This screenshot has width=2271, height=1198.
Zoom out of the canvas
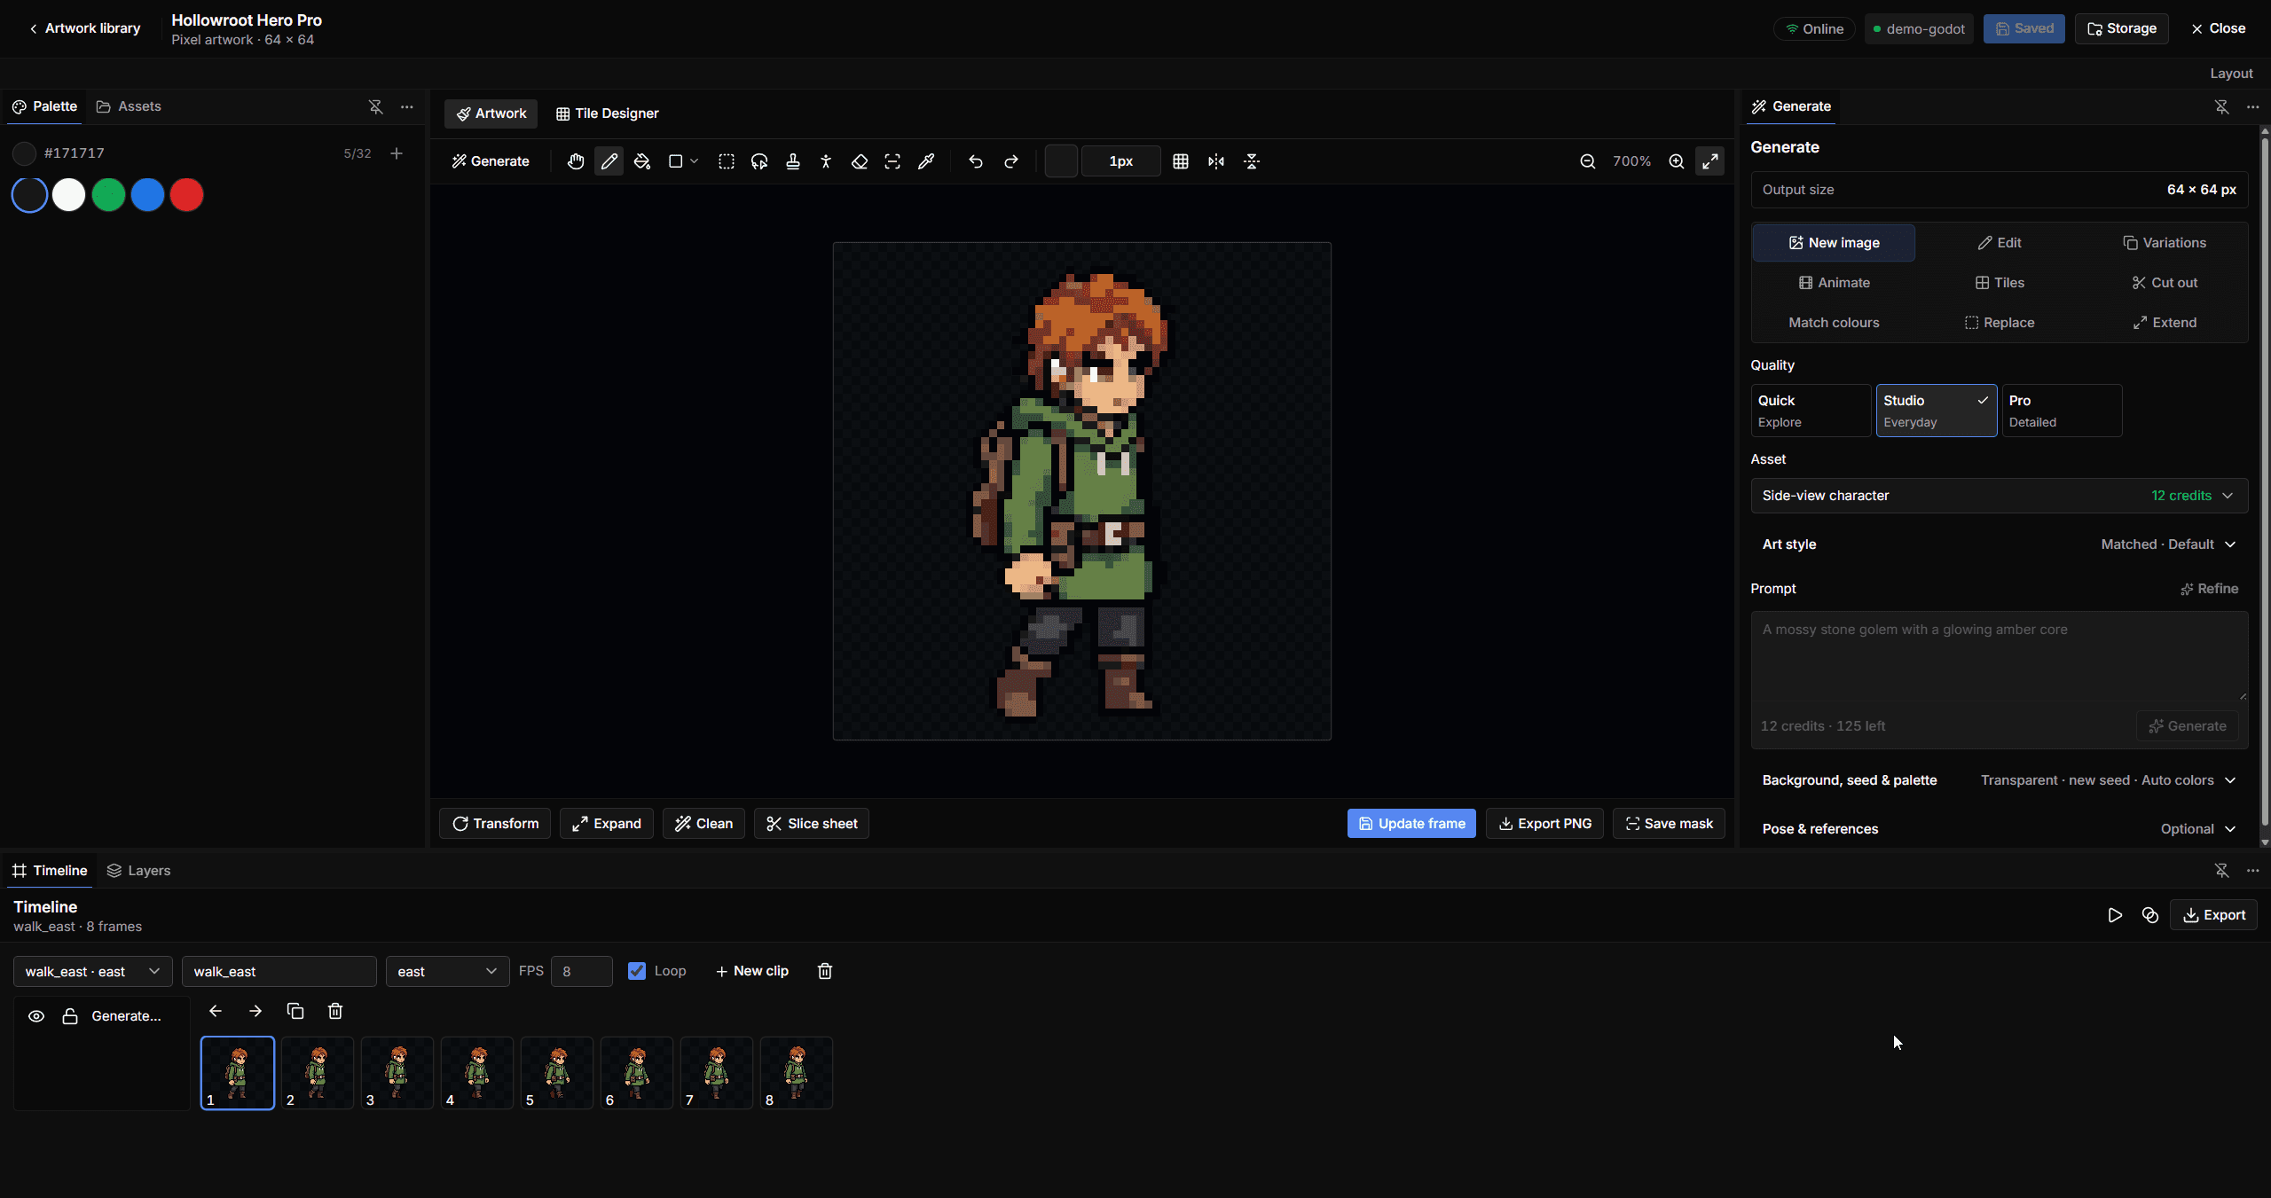tap(1588, 161)
